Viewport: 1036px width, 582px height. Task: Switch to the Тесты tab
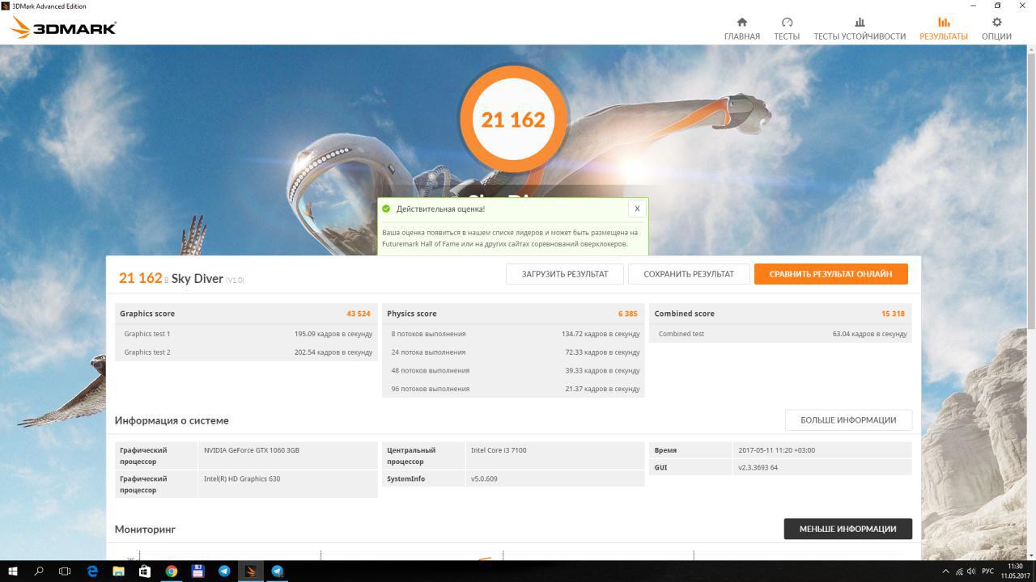tap(787, 28)
